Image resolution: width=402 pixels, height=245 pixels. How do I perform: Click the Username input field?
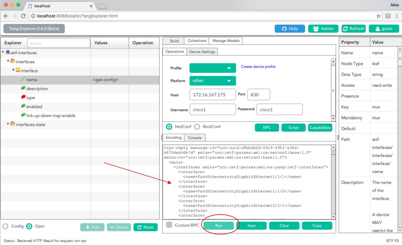[x=212, y=109]
